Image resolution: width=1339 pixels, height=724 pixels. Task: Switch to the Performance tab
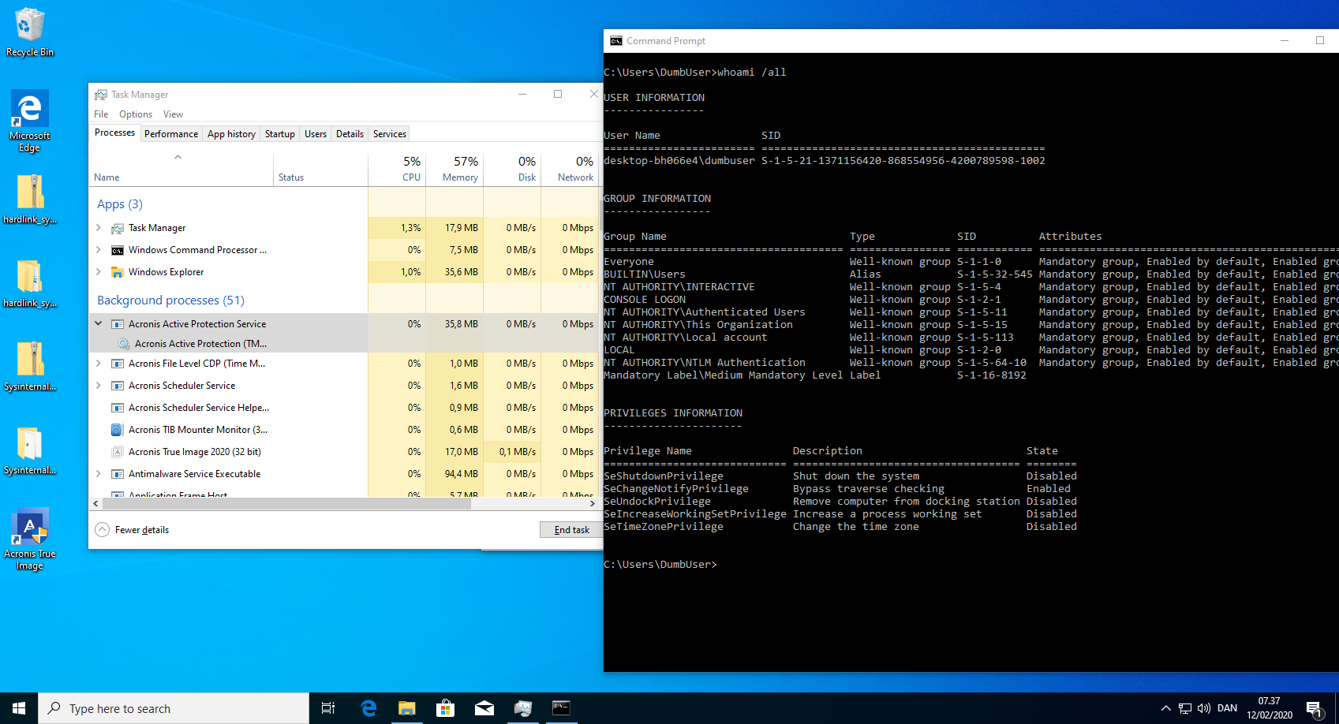point(171,134)
